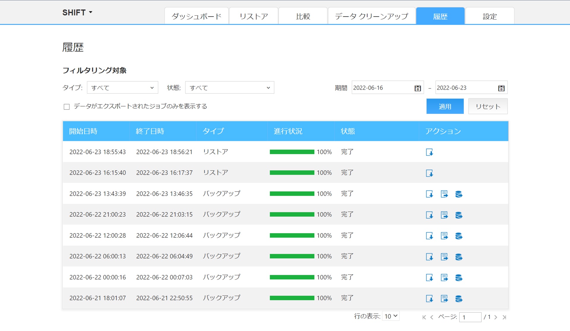Open calendar for end date 2022-06-23
The width and height of the screenshot is (570, 331).
pyautogui.click(x=501, y=88)
